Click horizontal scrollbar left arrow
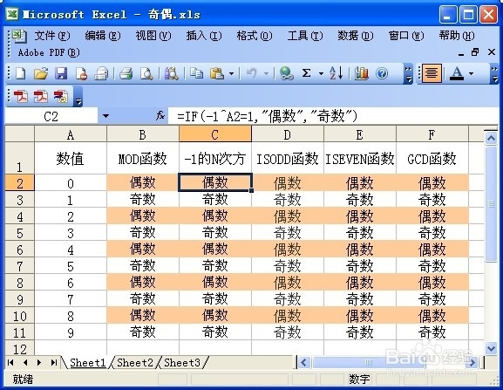The width and height of the screenshot is (503, 390). click(303, 363)
